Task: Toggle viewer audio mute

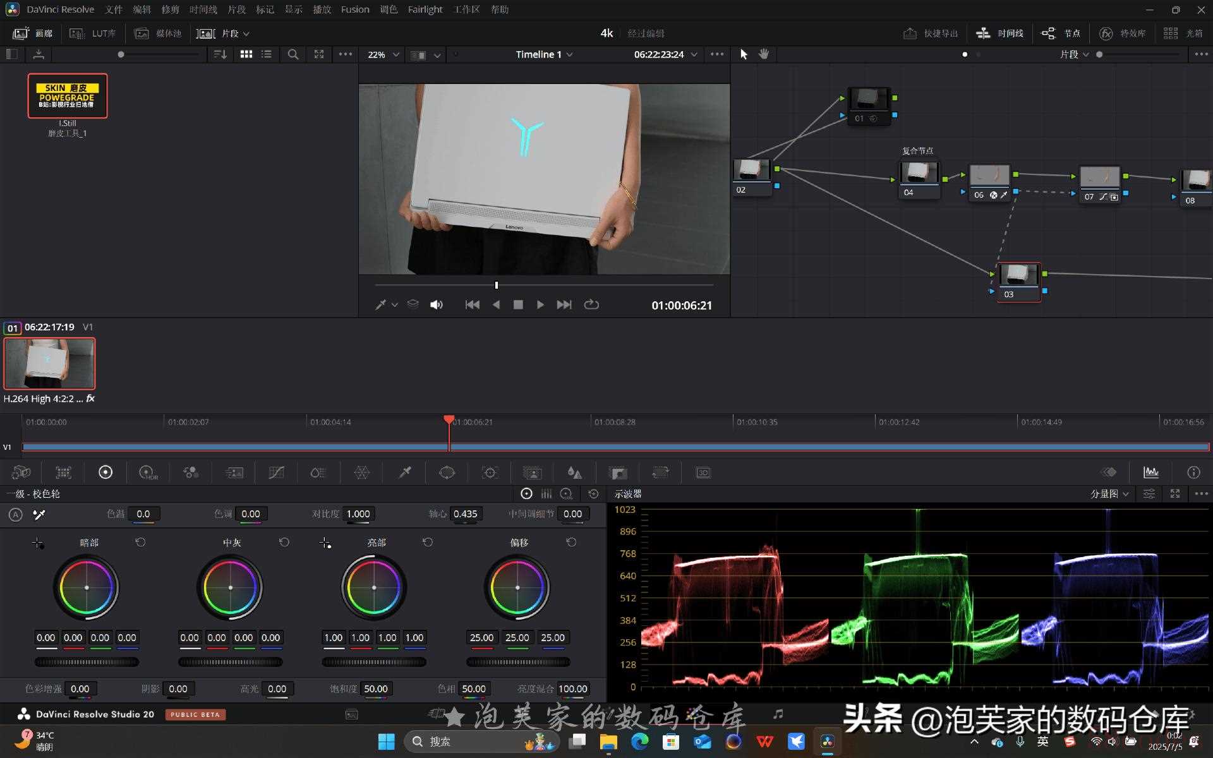Action: [436, 304]
